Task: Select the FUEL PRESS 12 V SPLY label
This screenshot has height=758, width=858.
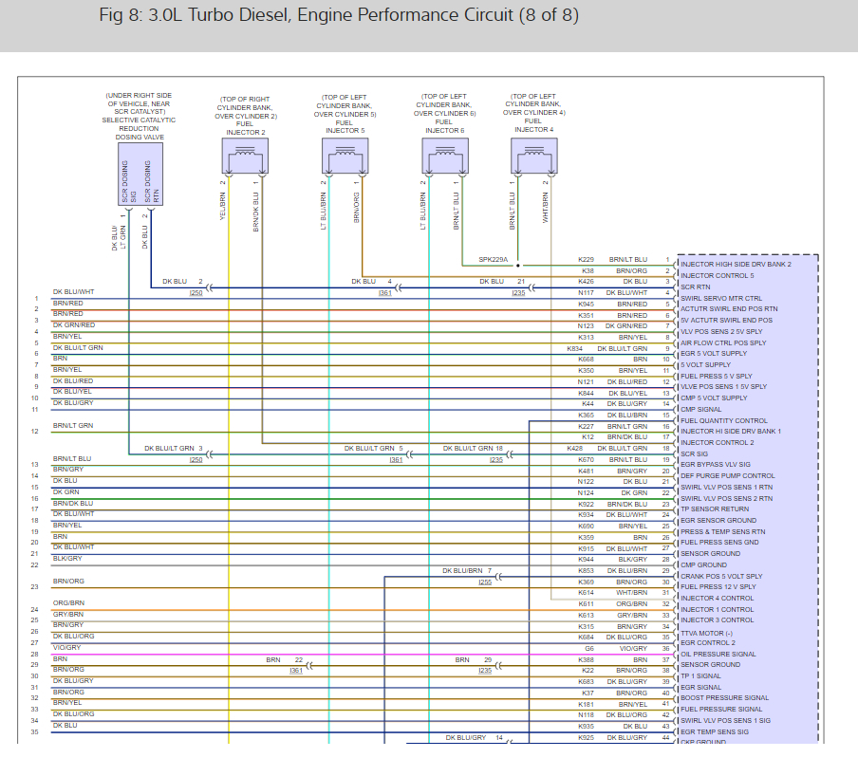Action: (718, 586)
